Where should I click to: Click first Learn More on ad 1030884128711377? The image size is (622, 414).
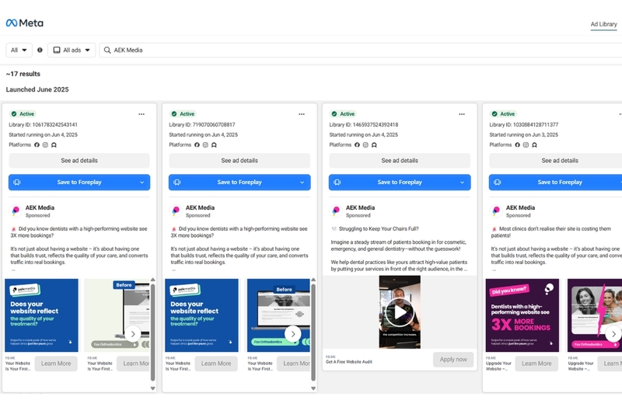click(x=536, y=364)
